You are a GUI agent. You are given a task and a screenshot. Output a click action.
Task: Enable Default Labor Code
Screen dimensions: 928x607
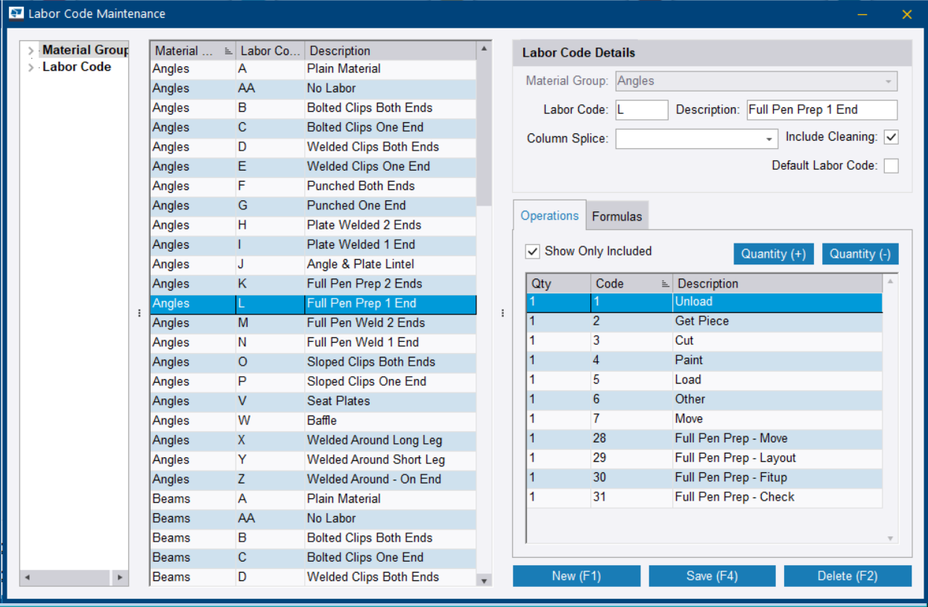[891, 165]
